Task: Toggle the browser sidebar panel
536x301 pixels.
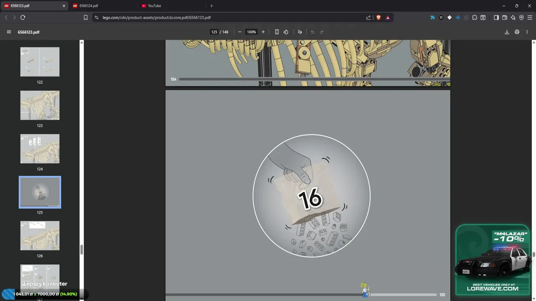Action: tap(496, 18)
